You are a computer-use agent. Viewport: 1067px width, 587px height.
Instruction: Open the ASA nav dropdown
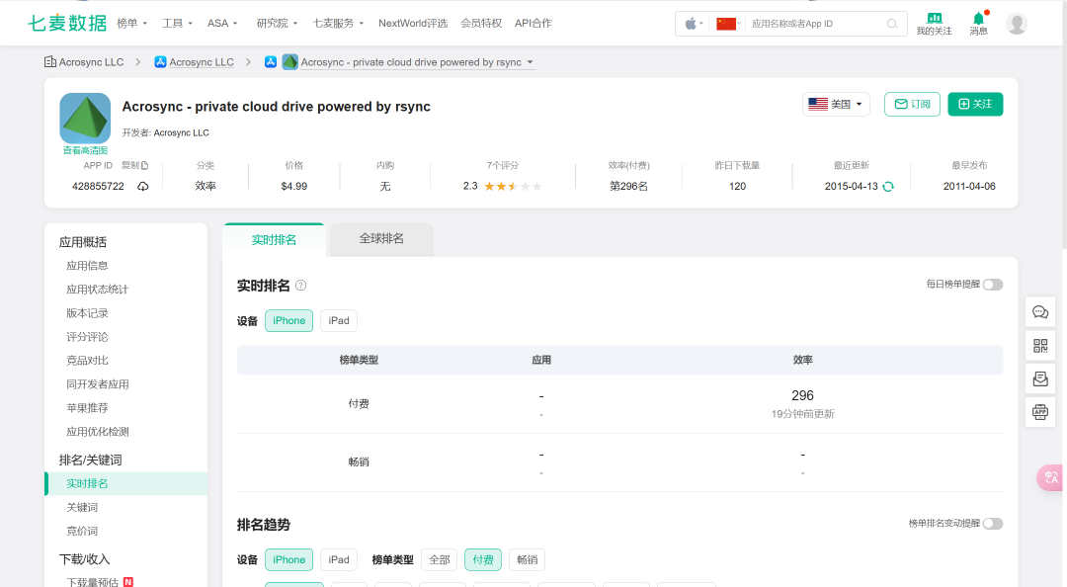pyautogui.click(x=222, y=23)
